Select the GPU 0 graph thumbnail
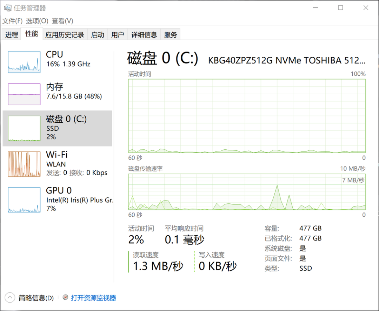The image size is (379, 311). pyautogui.click(x=24, y=200)
